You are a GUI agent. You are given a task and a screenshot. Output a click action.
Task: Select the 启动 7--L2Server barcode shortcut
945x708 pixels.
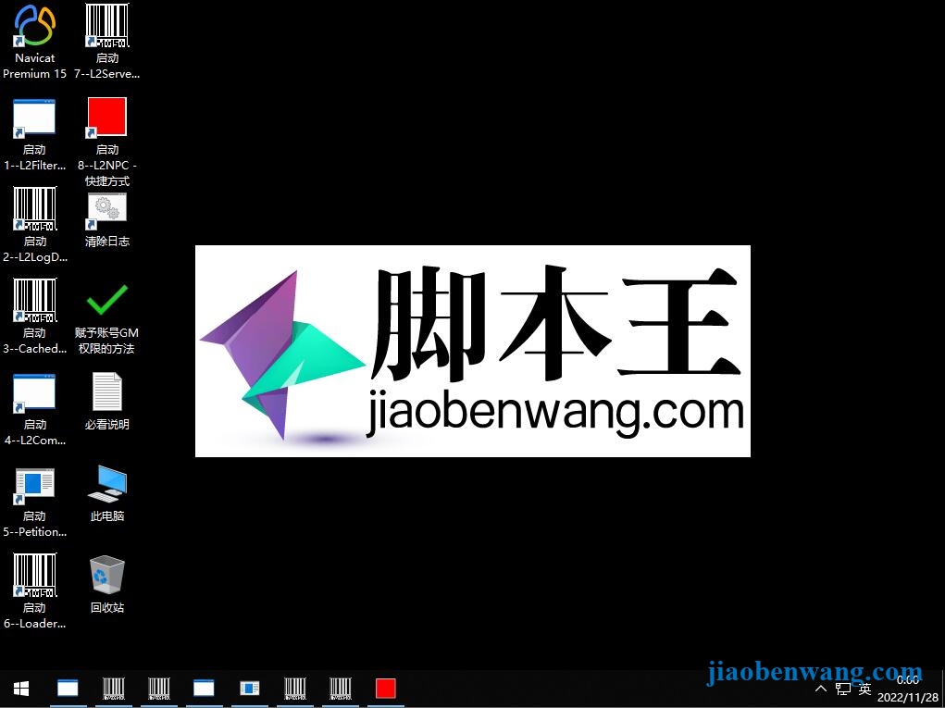point(107,43)
